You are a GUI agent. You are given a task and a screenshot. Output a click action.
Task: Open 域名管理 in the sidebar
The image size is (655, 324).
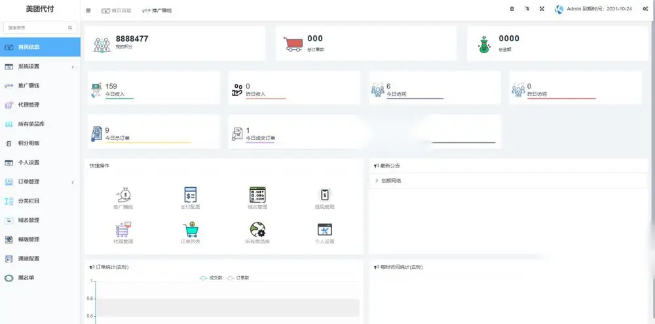point(40,220)
